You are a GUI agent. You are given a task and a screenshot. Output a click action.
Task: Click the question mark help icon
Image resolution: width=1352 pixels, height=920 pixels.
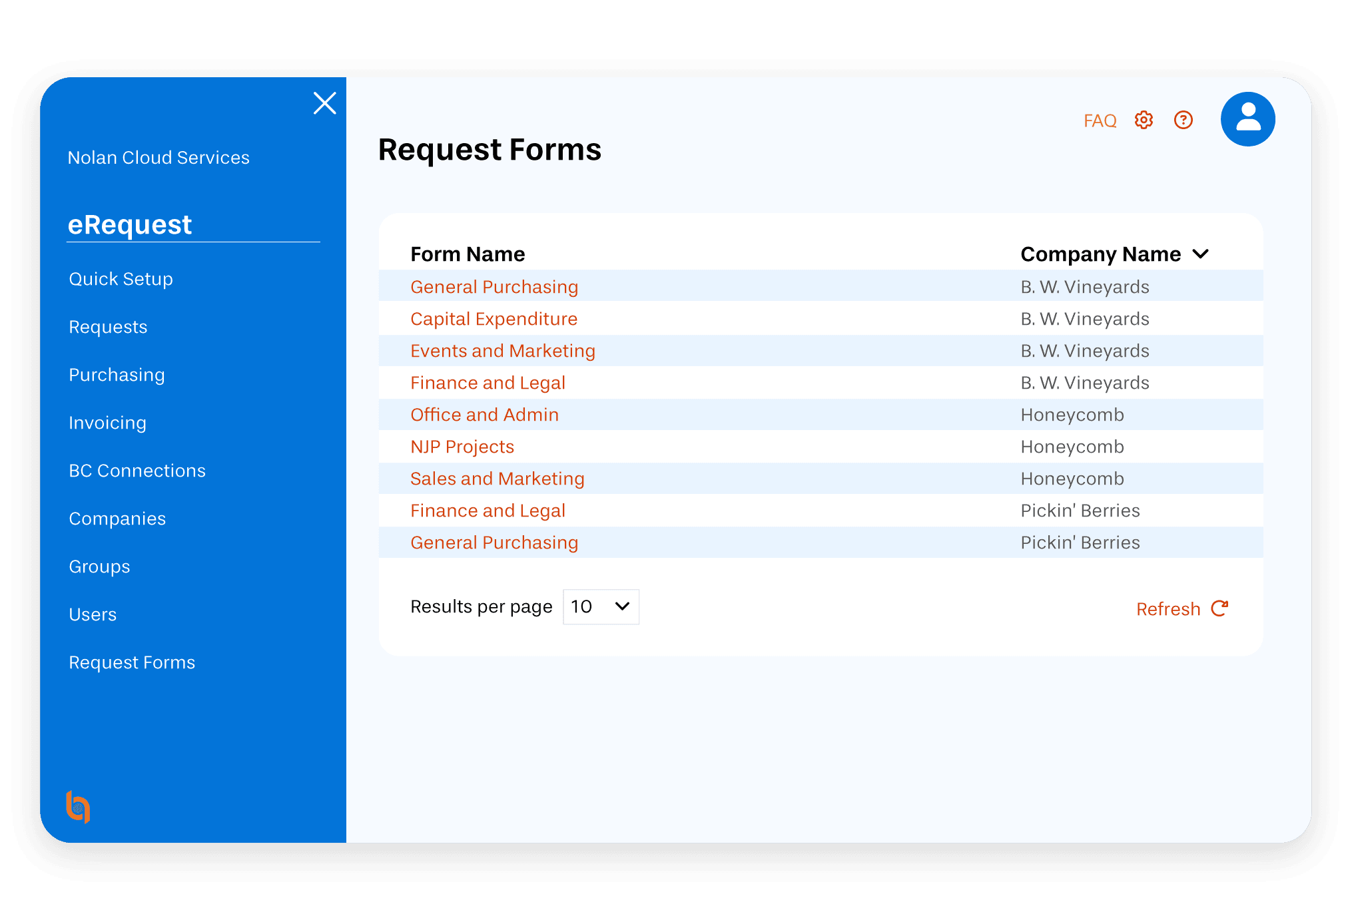tap(1183, 120)
